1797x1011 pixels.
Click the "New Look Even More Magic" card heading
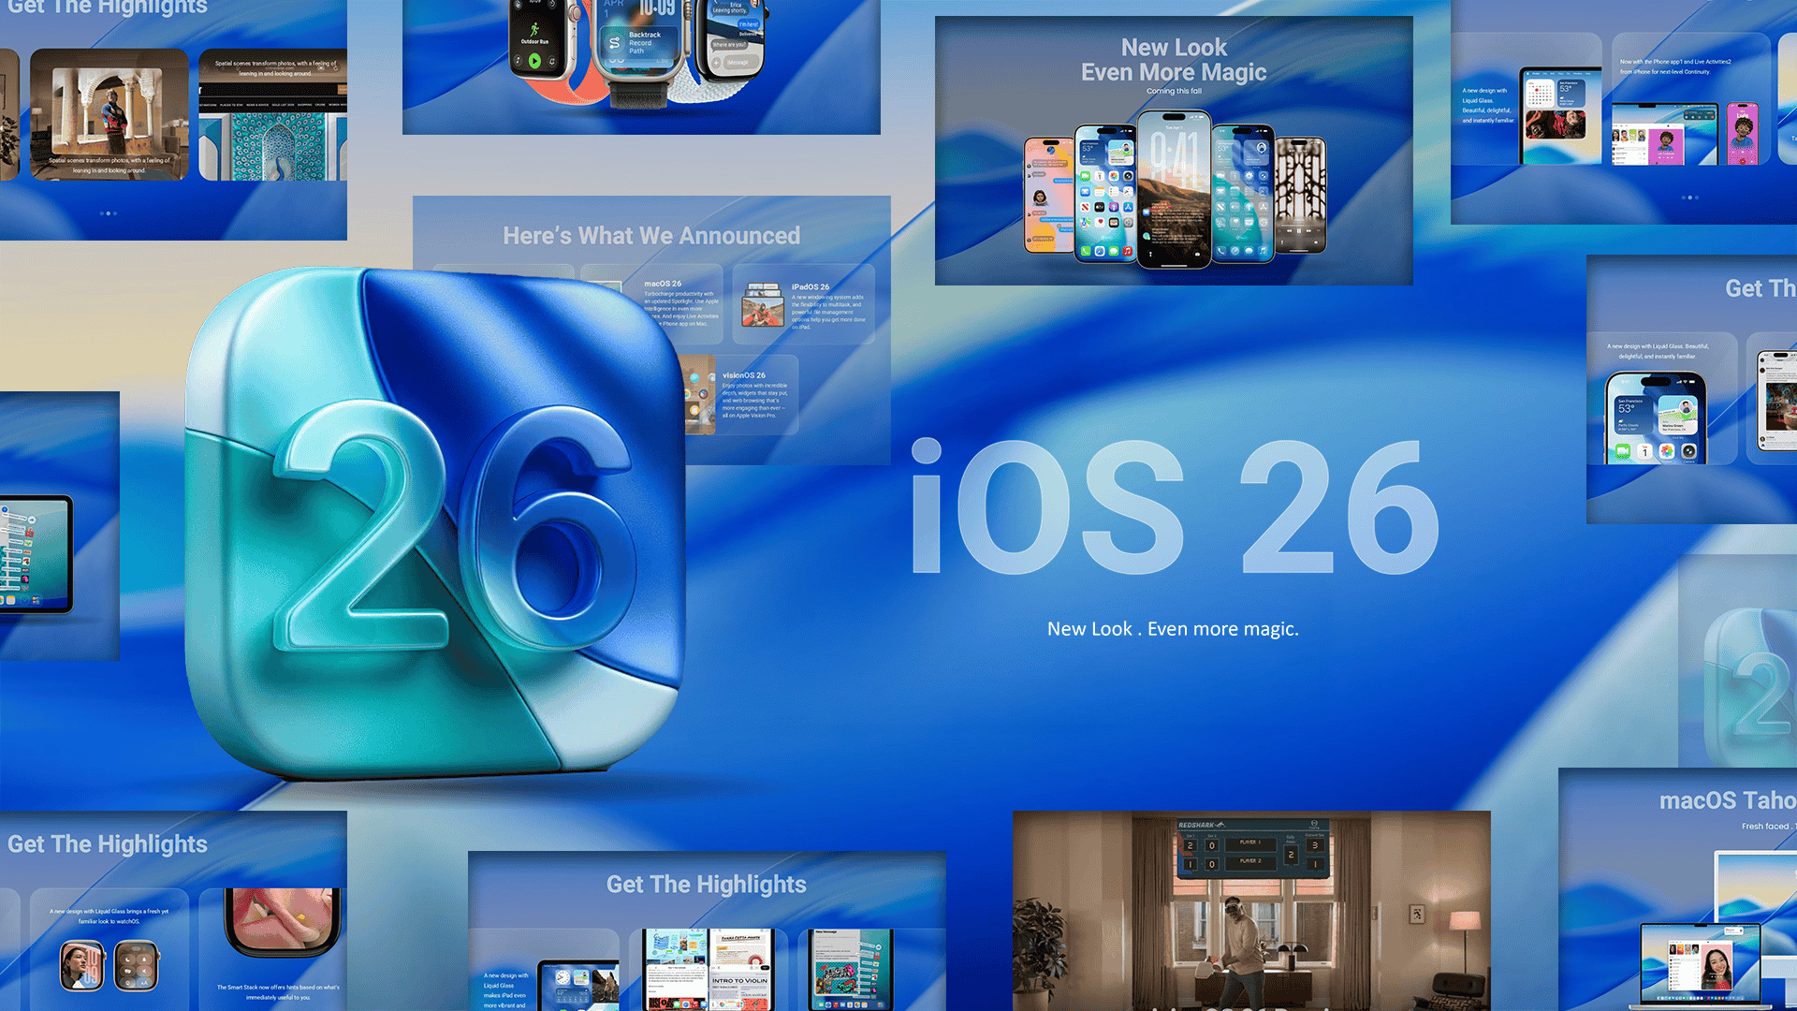1174,60
